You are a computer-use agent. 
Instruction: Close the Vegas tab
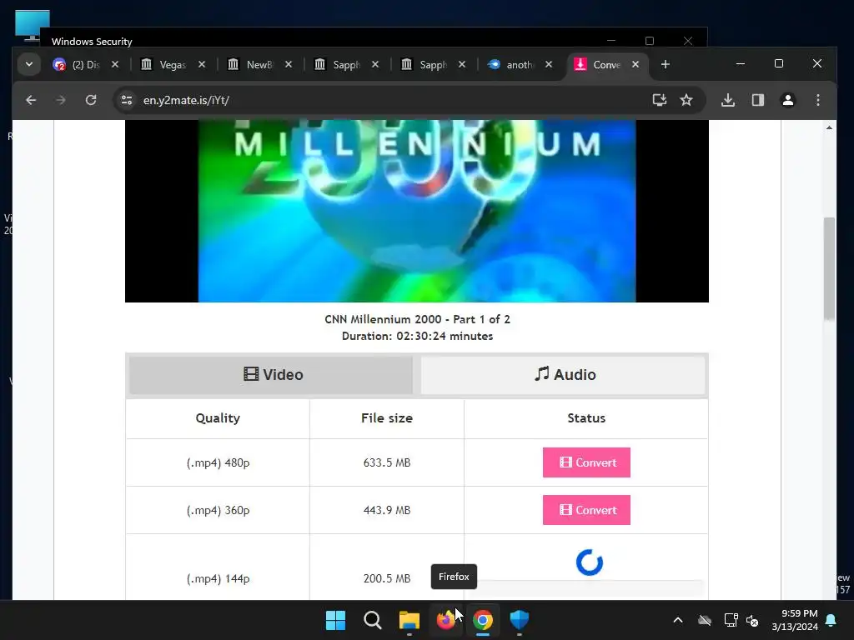202,64
